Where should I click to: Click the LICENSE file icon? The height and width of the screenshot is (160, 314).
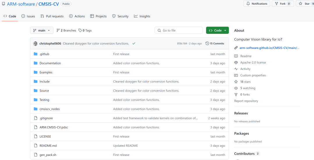tap(36, 136)
